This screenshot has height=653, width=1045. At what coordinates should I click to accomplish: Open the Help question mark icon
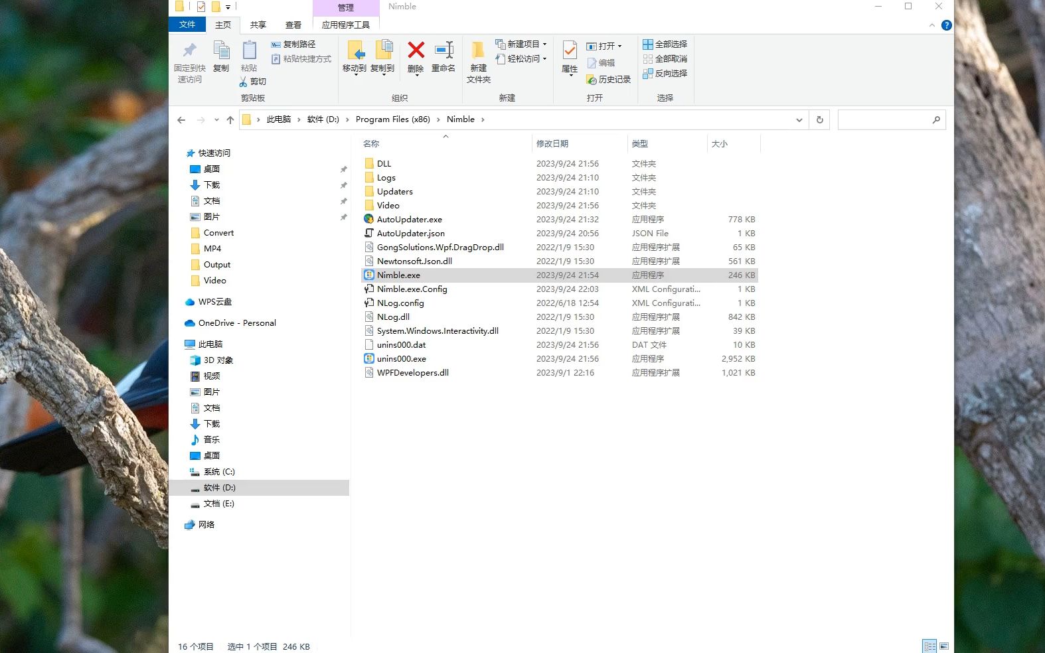(x=947, y=25)
